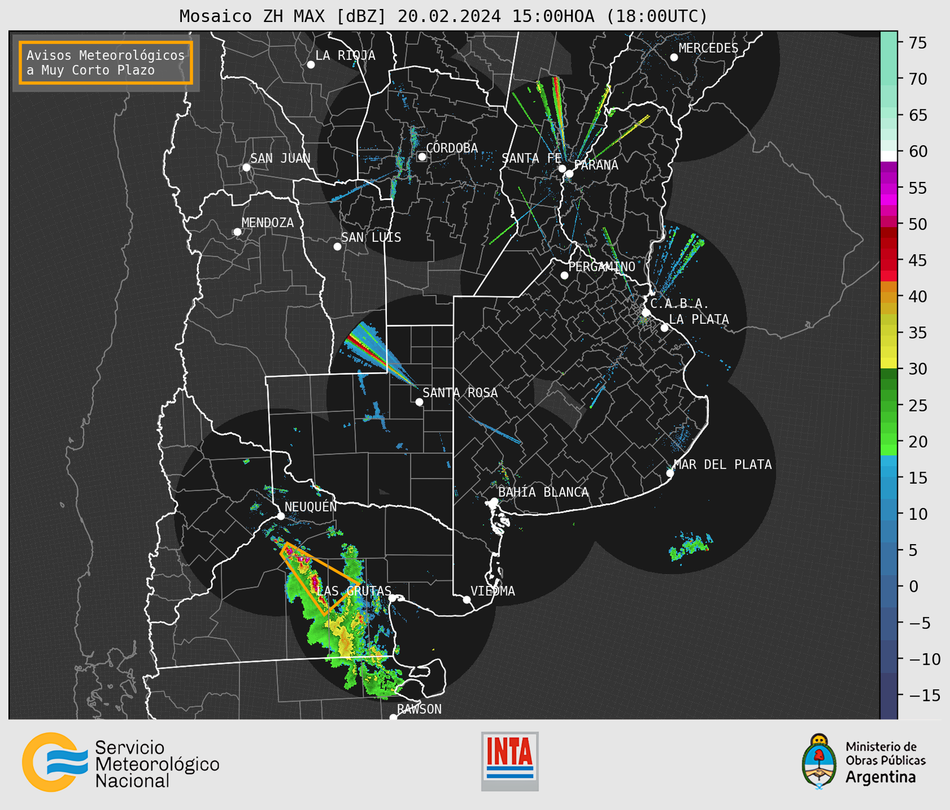Click the SANTA ROSA label text

(460, 393)
